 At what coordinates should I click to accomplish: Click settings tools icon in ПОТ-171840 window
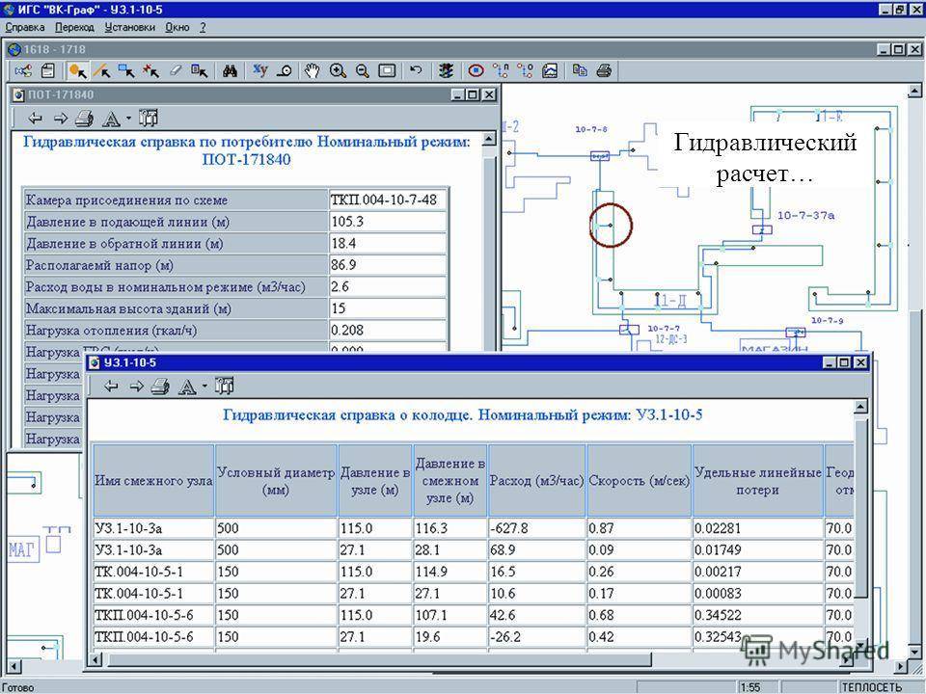point(149,118)
